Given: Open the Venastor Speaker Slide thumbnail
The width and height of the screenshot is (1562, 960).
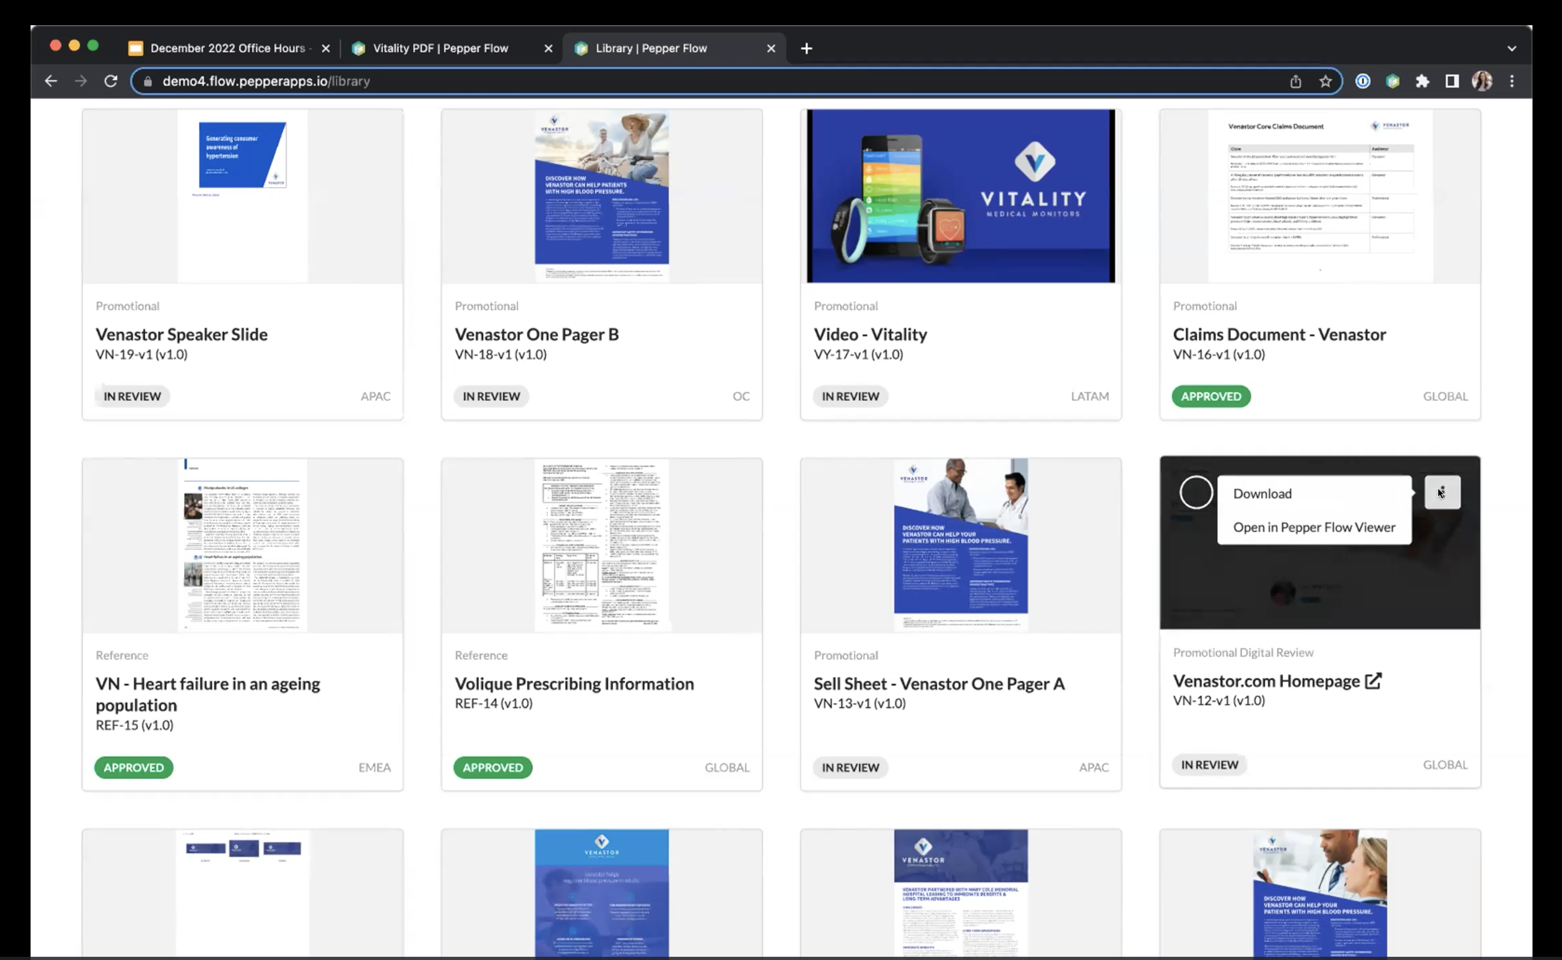Looking at the screenshot, I should (x=242, y=196).
